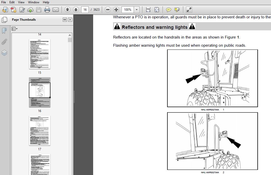Click the page number field showing 16
This screenshot has height=175, width=271.
click(x=85, y=10)
